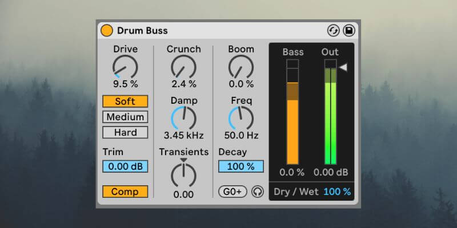Click the transients triangle marker

[x=183, y=160]
